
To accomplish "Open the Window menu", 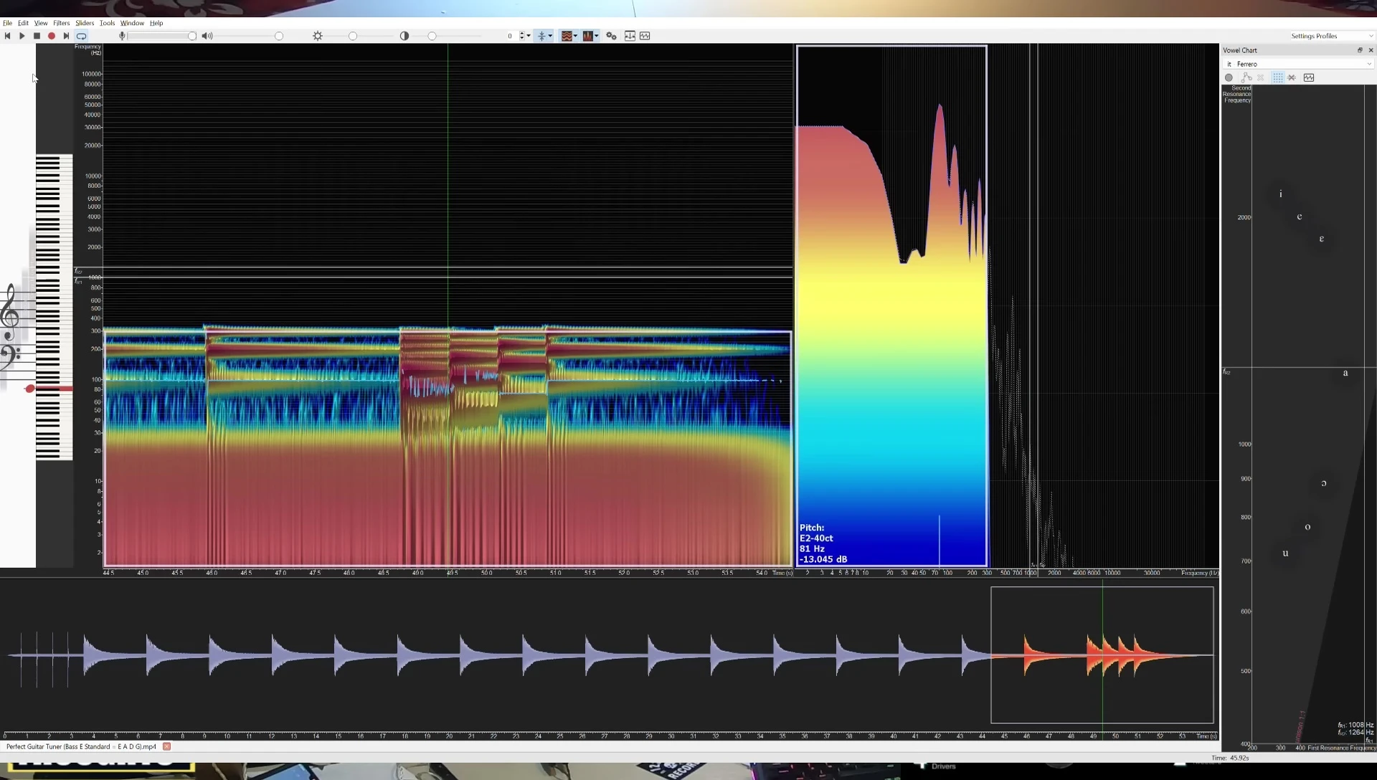I will [132, 23].
